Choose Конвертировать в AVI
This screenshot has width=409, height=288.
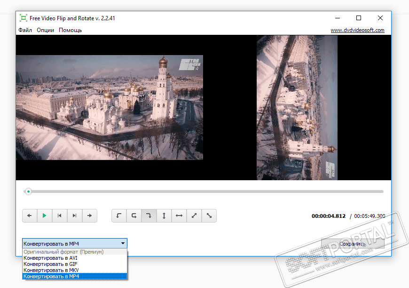(x=75, y=258)
